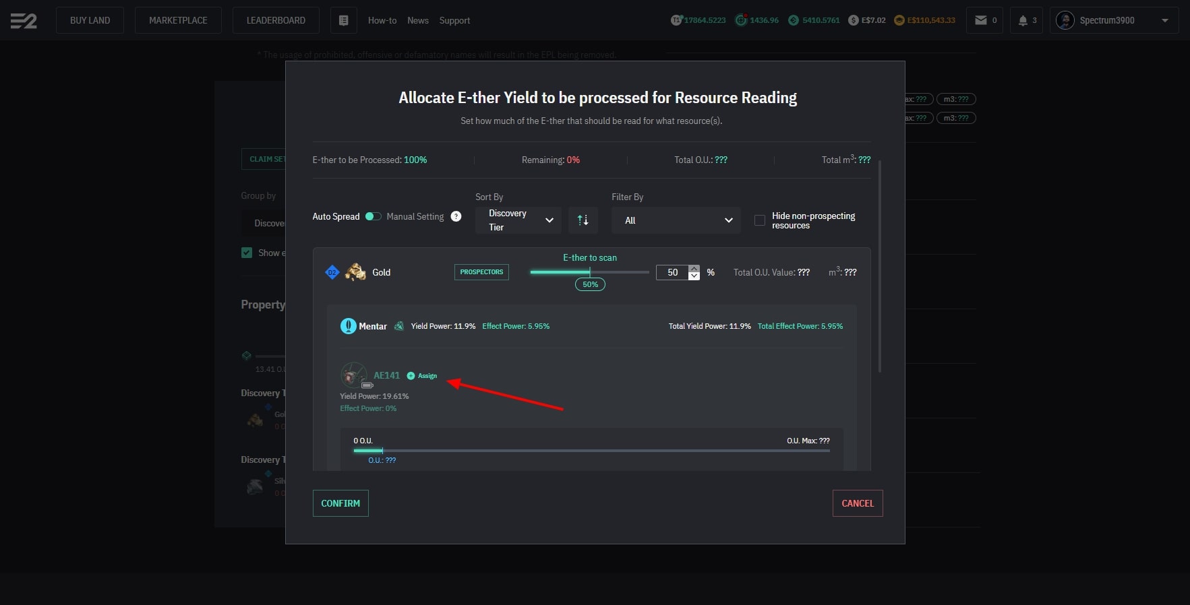Check Hide non-prospecting resources box
This screenshot has height=605, width=1190.
coord(759,220)
